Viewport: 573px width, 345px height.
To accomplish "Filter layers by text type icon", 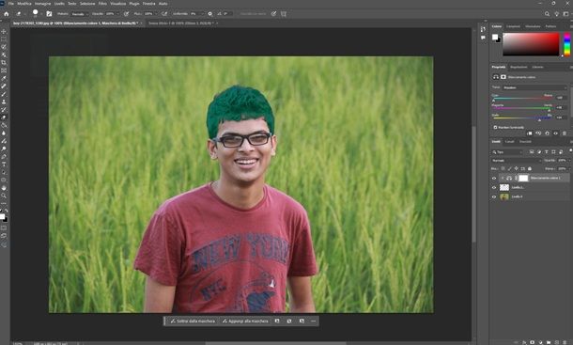I will click(x=547, y=152).
